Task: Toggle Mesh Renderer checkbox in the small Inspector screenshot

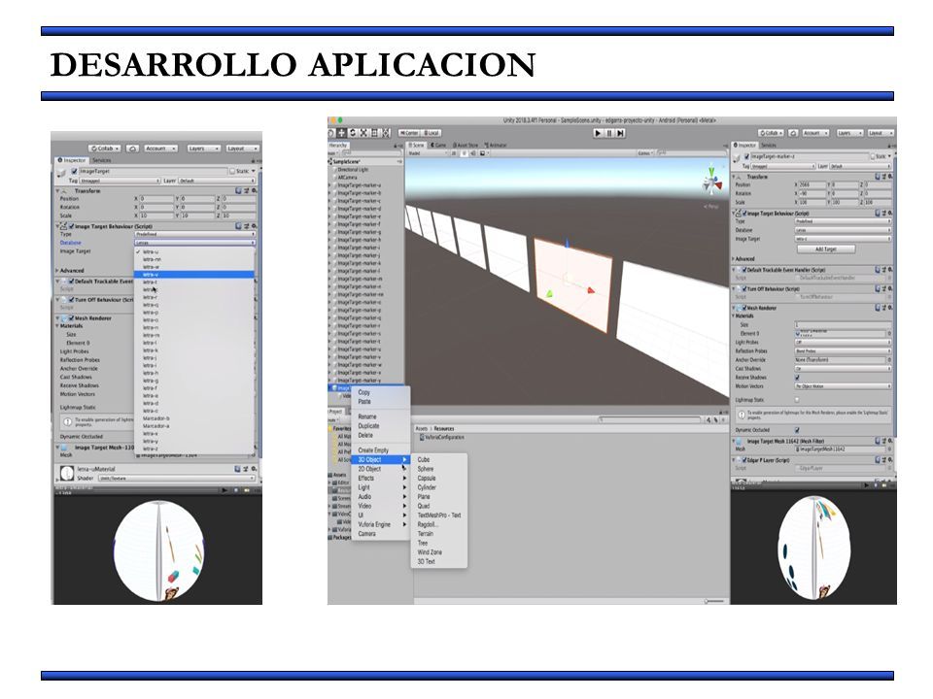Action: point(71,318)
